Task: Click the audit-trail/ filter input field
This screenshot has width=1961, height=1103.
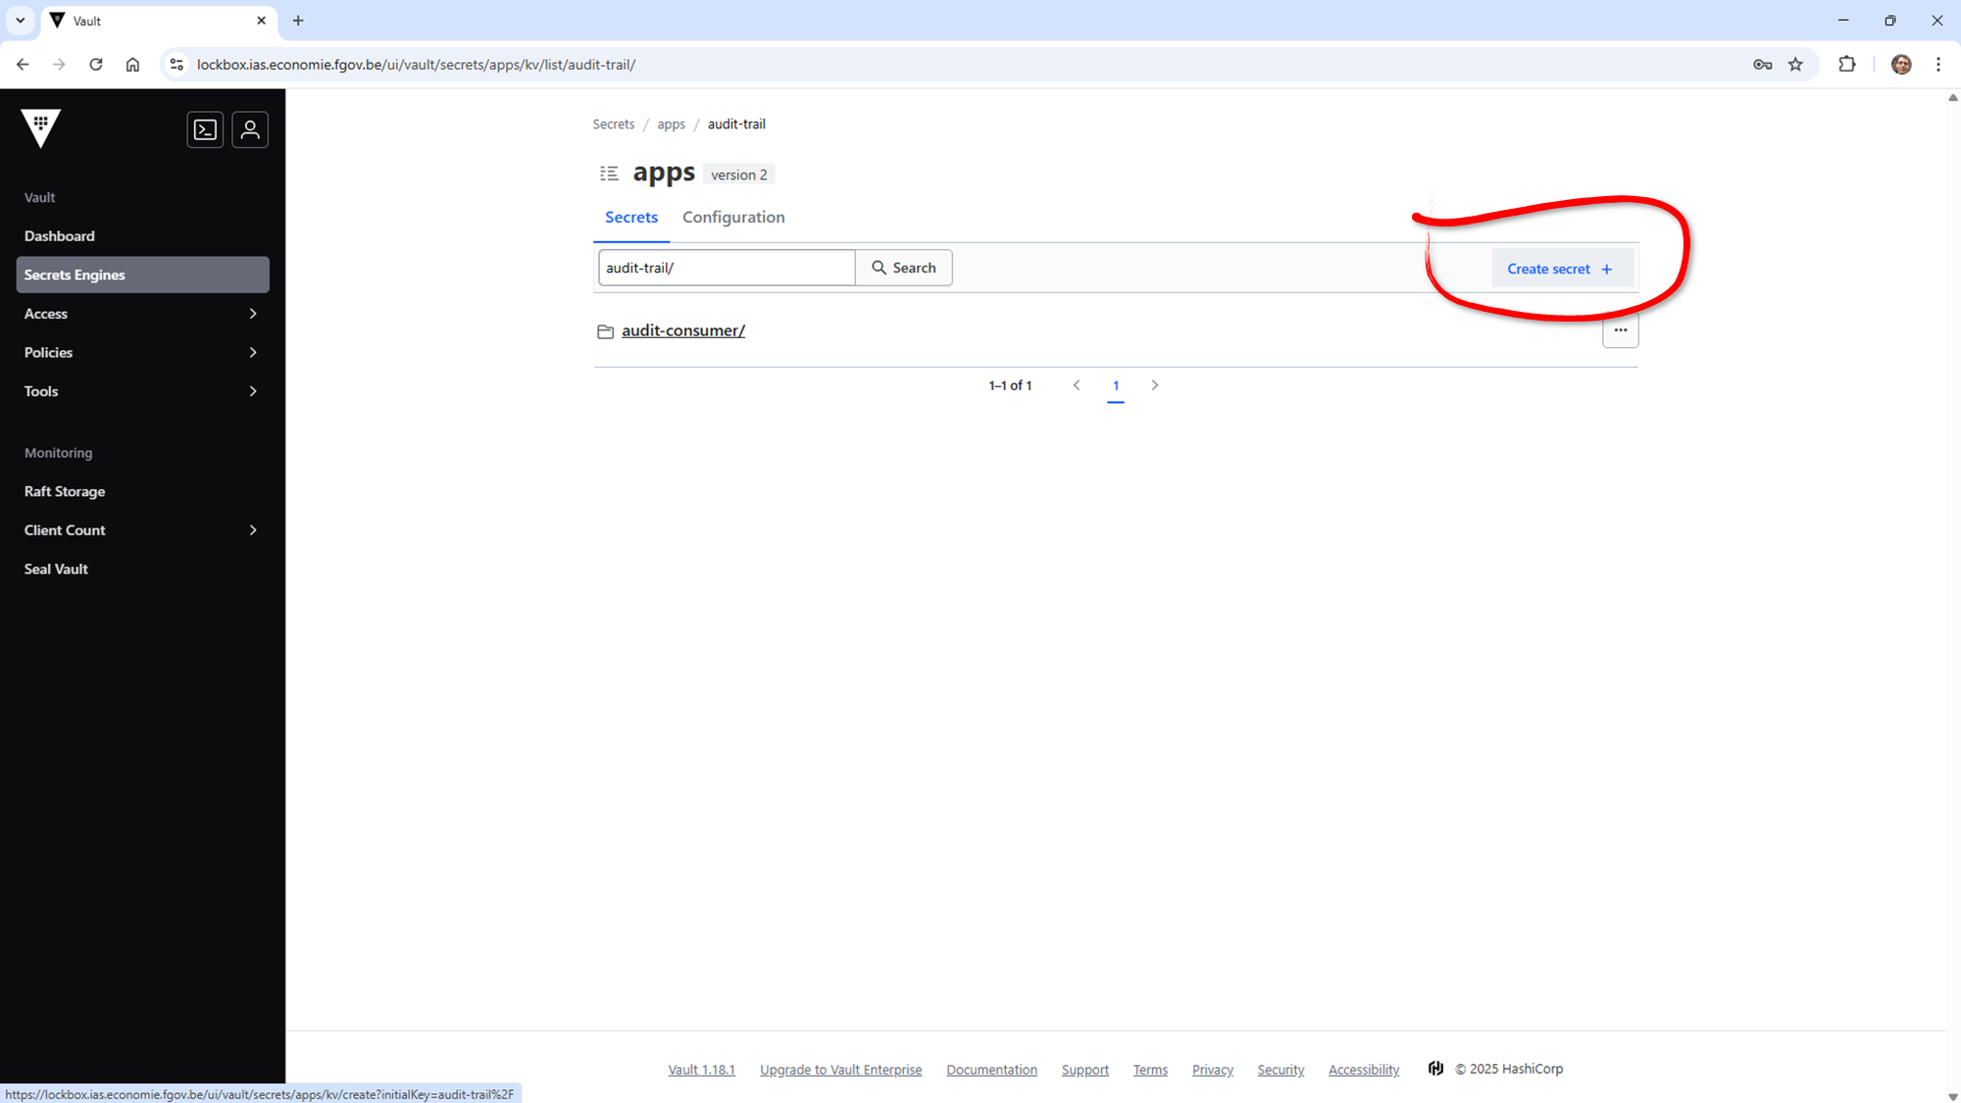Action: (x=726, y=268)
